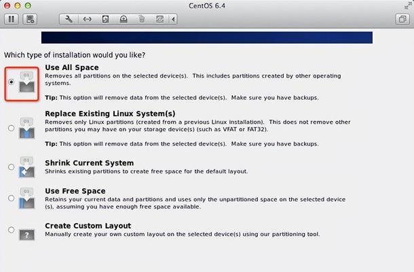Click the Use Free Space disk icon
This screenshot has height=272, width=414.
click(x=26, y=198)
